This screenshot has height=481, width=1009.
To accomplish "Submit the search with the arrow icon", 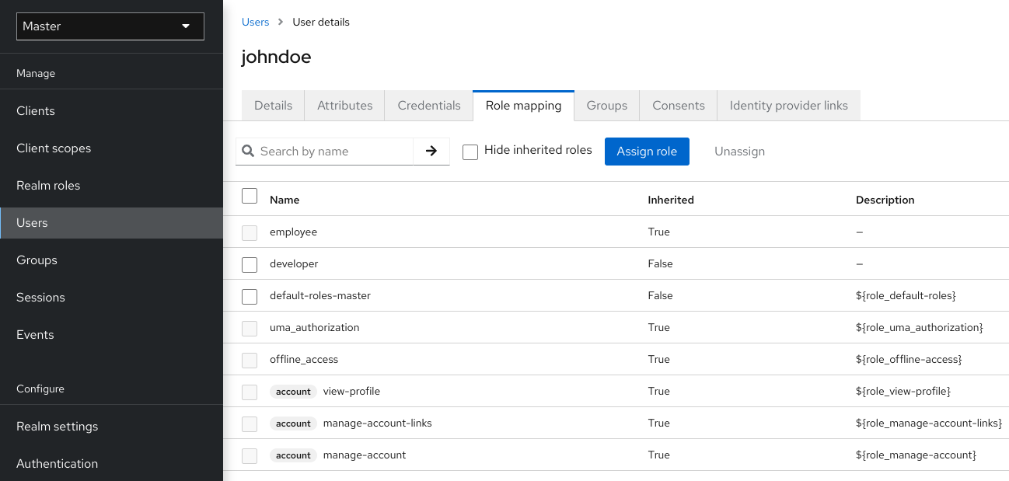I will coord(431,151).
